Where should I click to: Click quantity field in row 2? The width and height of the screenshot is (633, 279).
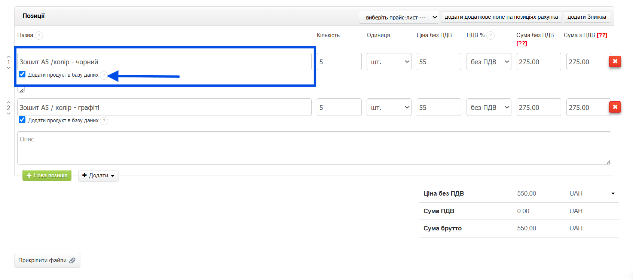339,107
